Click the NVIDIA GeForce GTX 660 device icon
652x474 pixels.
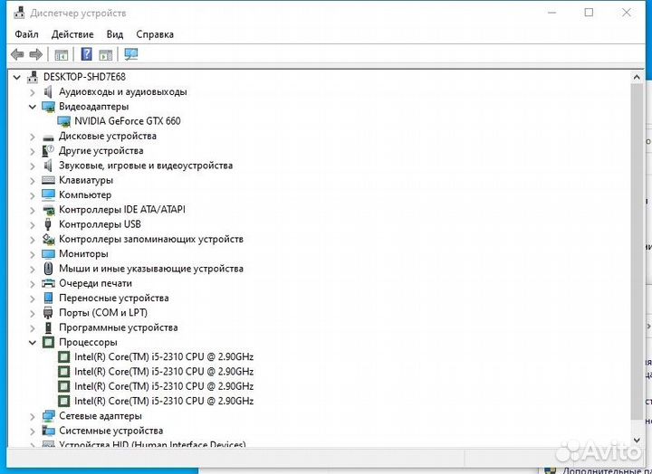(63, 121)
